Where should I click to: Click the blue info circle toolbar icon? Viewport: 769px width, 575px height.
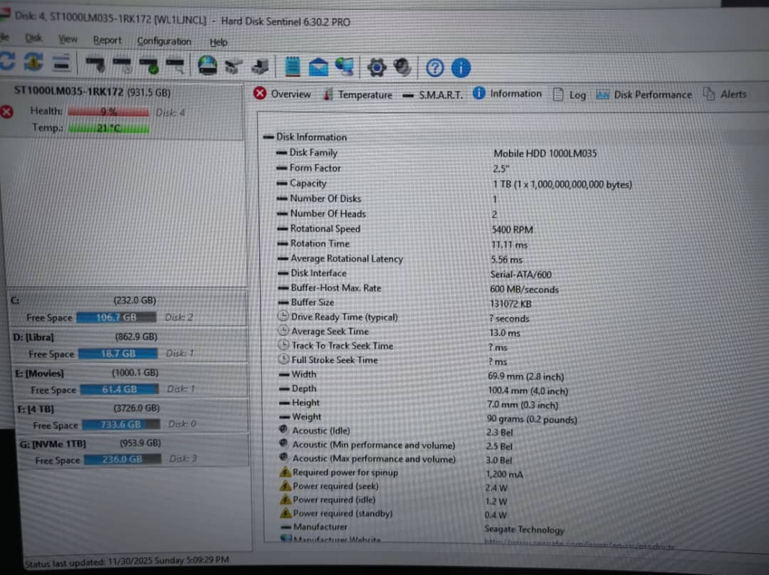click(461, 68)
